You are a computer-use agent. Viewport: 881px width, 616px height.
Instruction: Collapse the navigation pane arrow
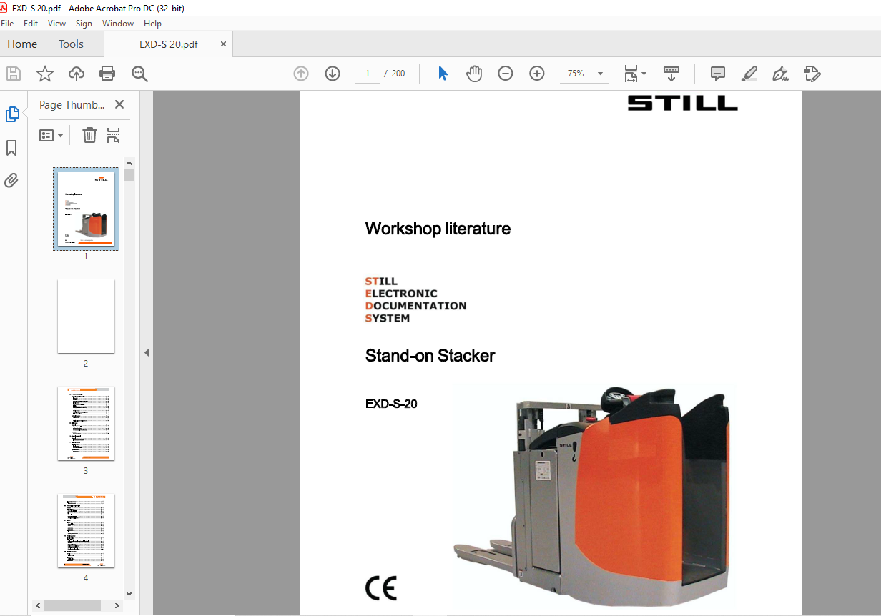(x=147, y=352)
